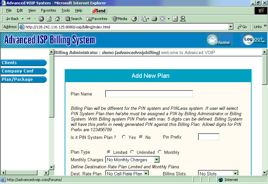Click the Home icon in billing header
Viewport: 268px width, 184px height.
(219, 40)
